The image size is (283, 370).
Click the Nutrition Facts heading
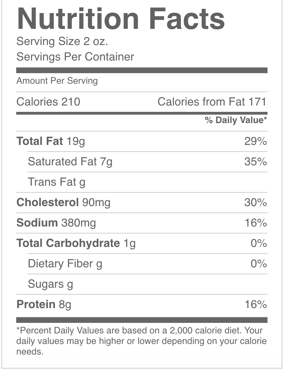(x=121, y=19)
